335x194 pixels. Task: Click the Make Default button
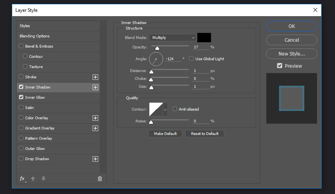[x=165, y=134]
